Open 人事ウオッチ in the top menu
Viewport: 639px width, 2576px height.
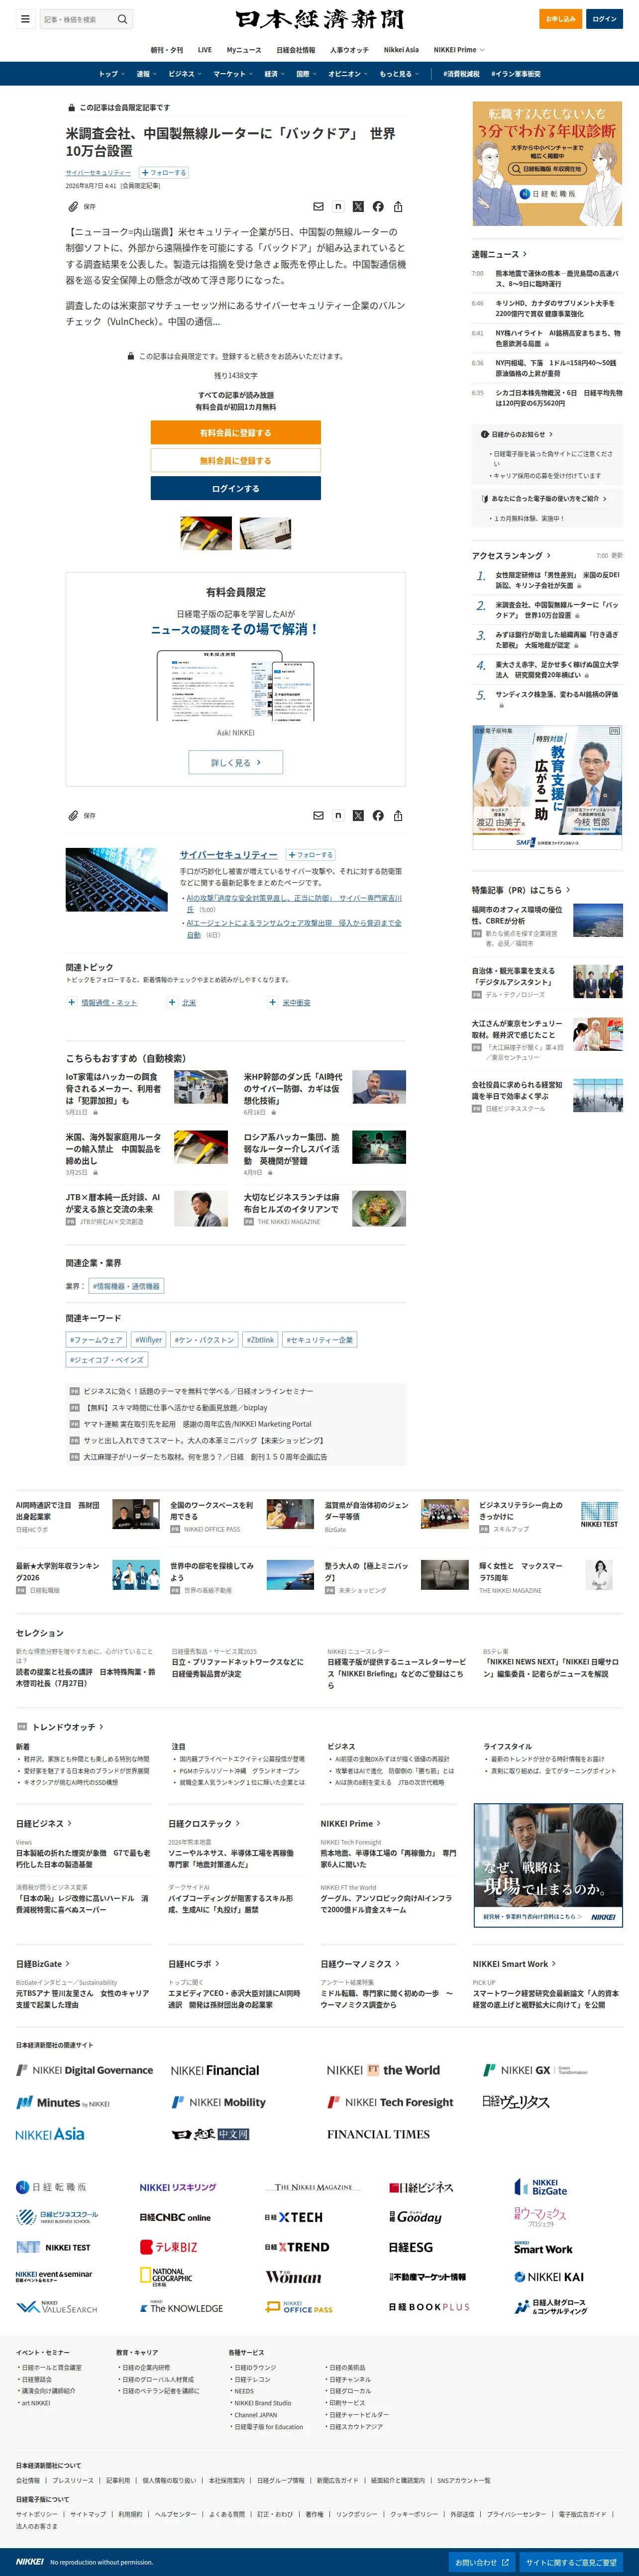click(x=350, y=50)
